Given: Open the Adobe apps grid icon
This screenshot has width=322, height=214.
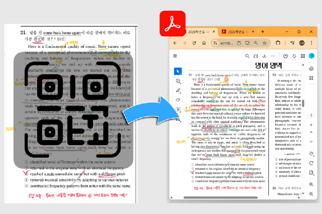Looking at the screenshot, I should 303,56.
